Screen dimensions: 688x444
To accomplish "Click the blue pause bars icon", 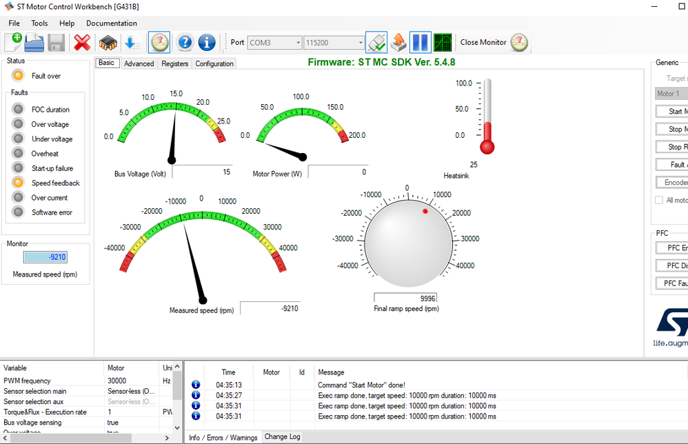I will (x=421, y=43).
